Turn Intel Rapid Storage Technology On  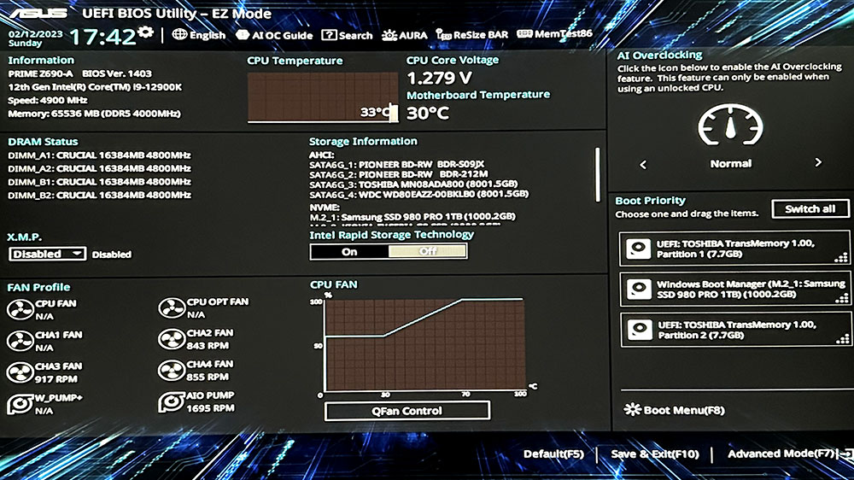[x=349, y=251]
